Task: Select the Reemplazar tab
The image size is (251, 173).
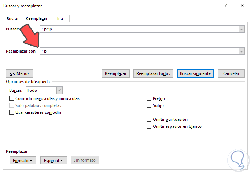Action: tap(37, 18)
